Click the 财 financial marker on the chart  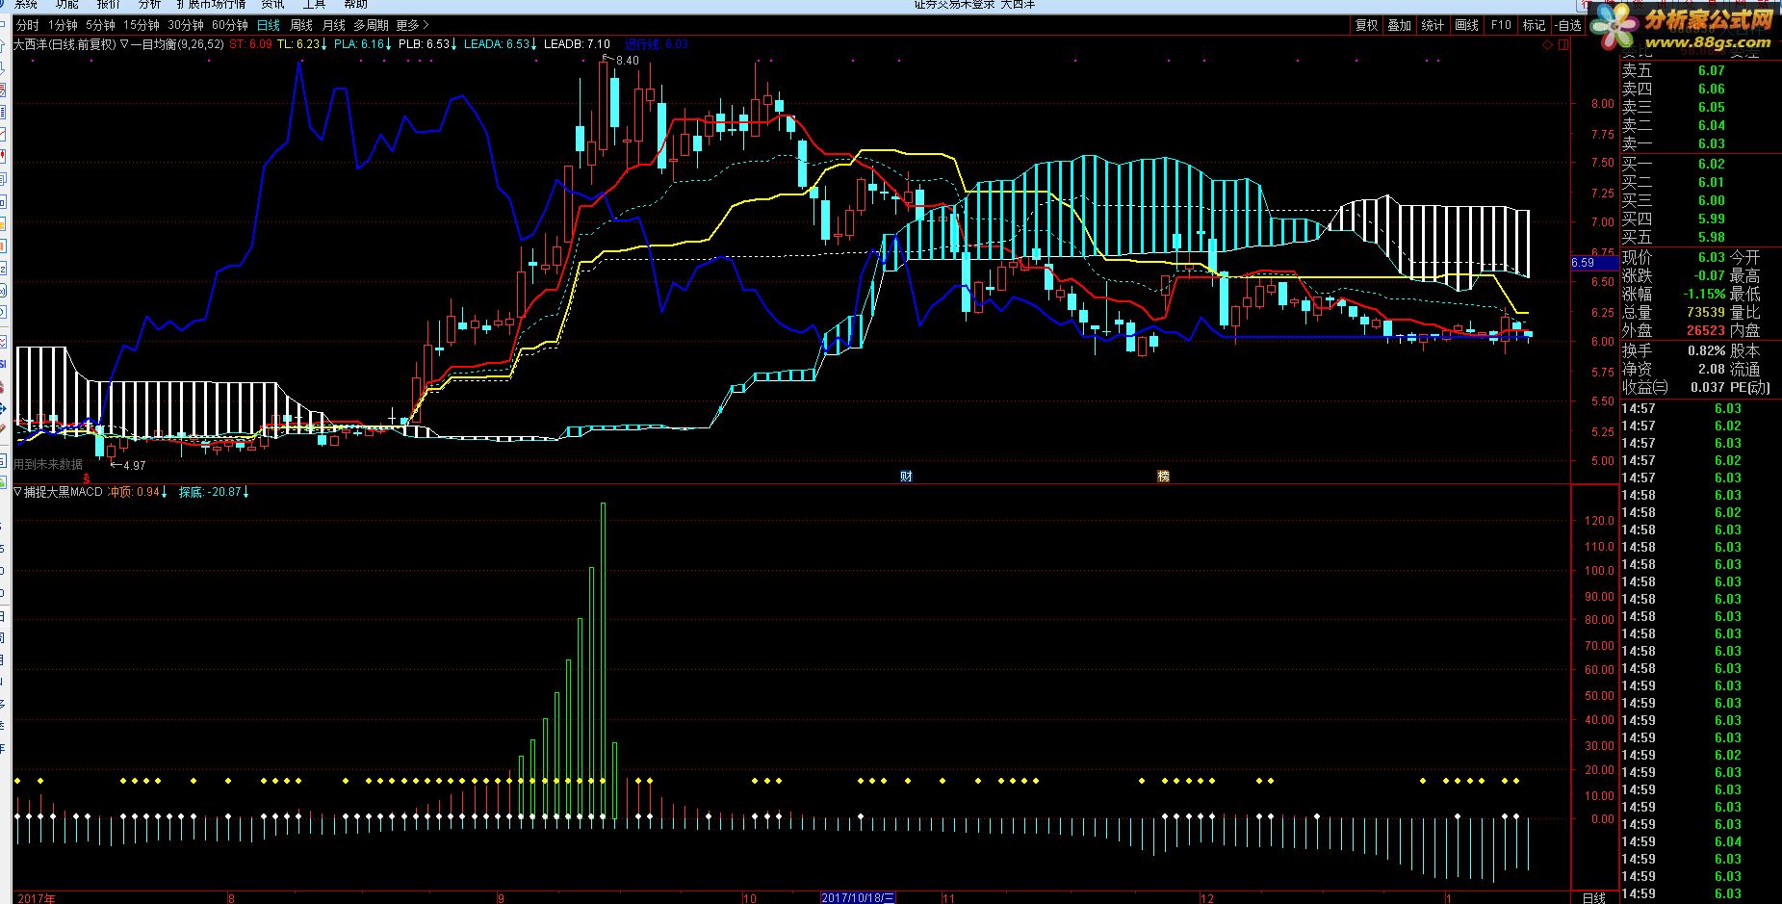(x=906, y=476)
